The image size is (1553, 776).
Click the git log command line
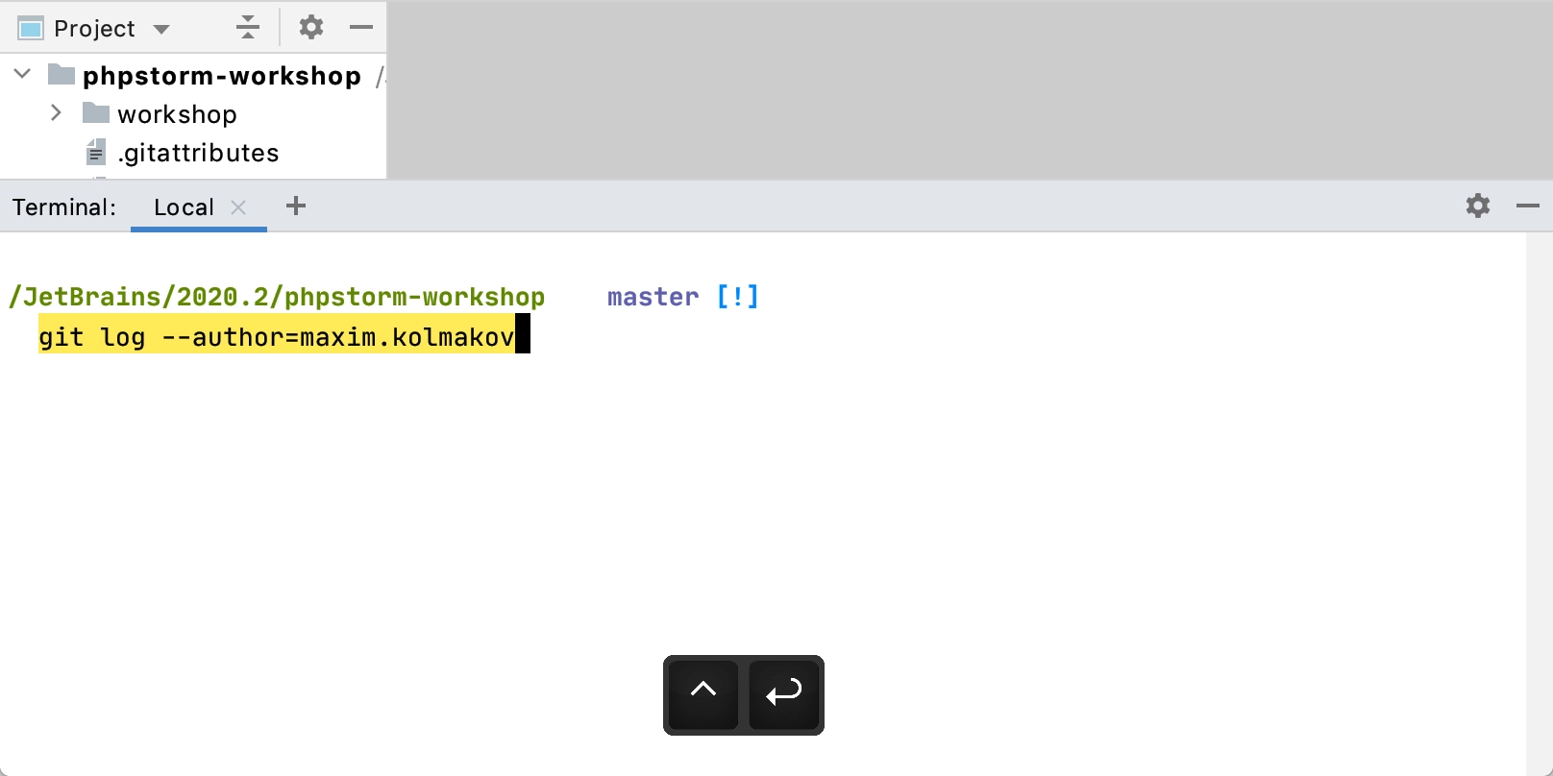[x=277, y=337]
